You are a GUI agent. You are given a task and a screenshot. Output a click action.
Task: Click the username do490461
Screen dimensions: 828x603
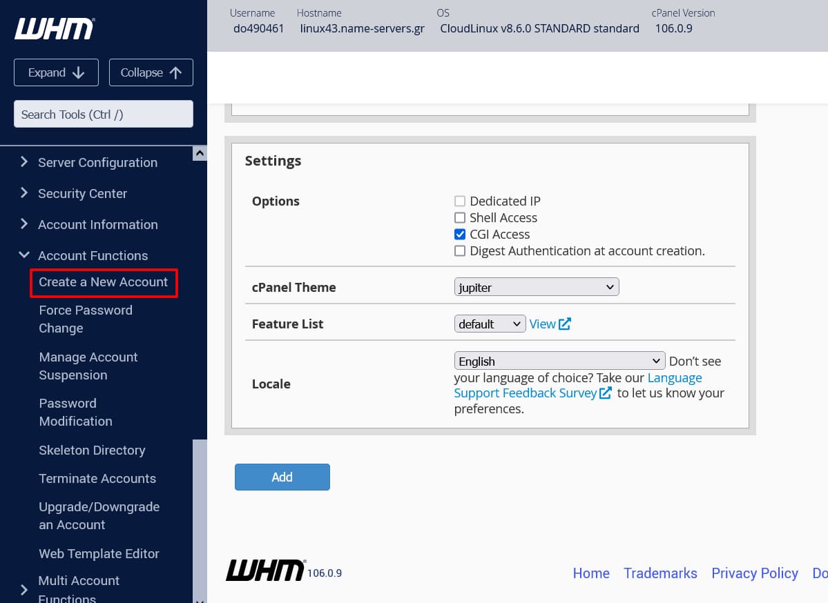click(259, 28)
